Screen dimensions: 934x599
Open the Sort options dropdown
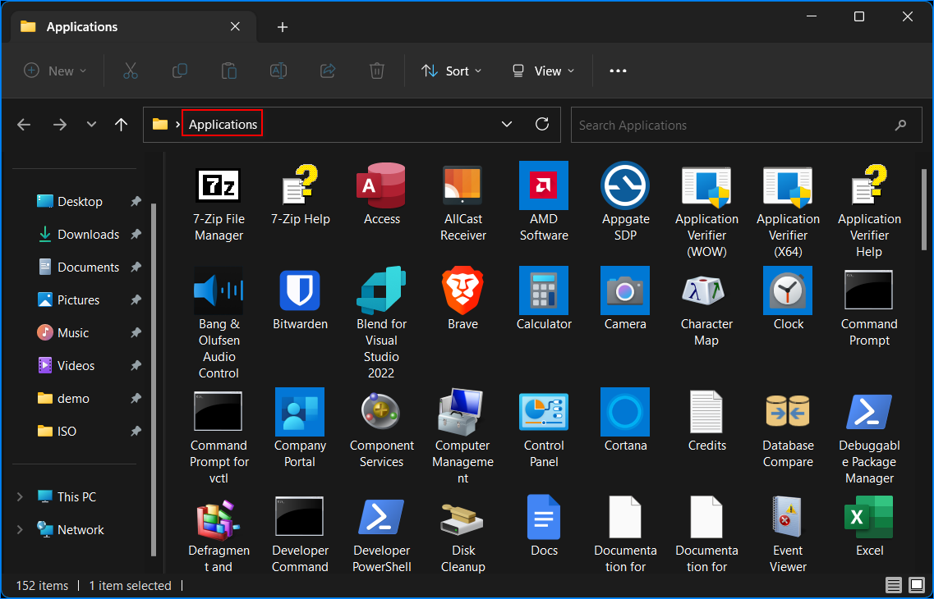[x=452, y=71]
